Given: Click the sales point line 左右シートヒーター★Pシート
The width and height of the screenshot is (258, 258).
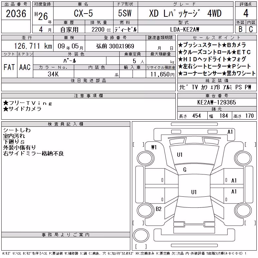Looking at the screenshot, I should 214,66.
